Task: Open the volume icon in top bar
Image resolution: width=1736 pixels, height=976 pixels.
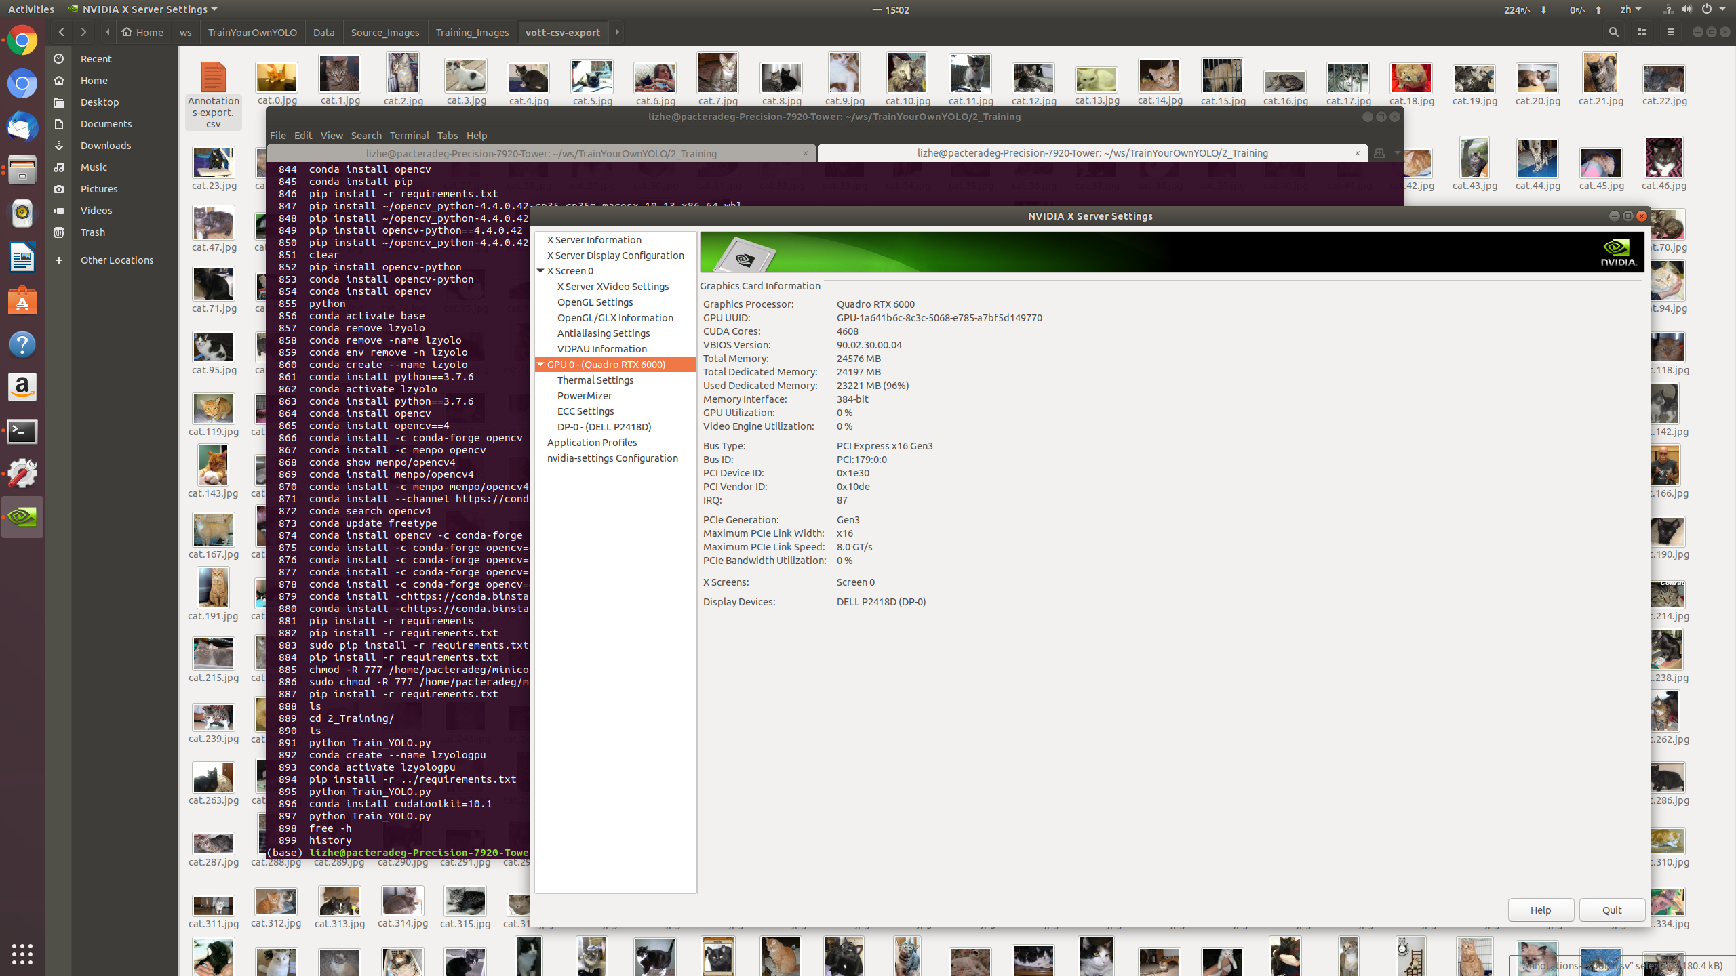Action: click(x=1686, y=9)
